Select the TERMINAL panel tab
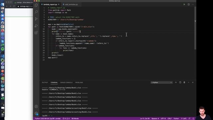 [54, 82]
